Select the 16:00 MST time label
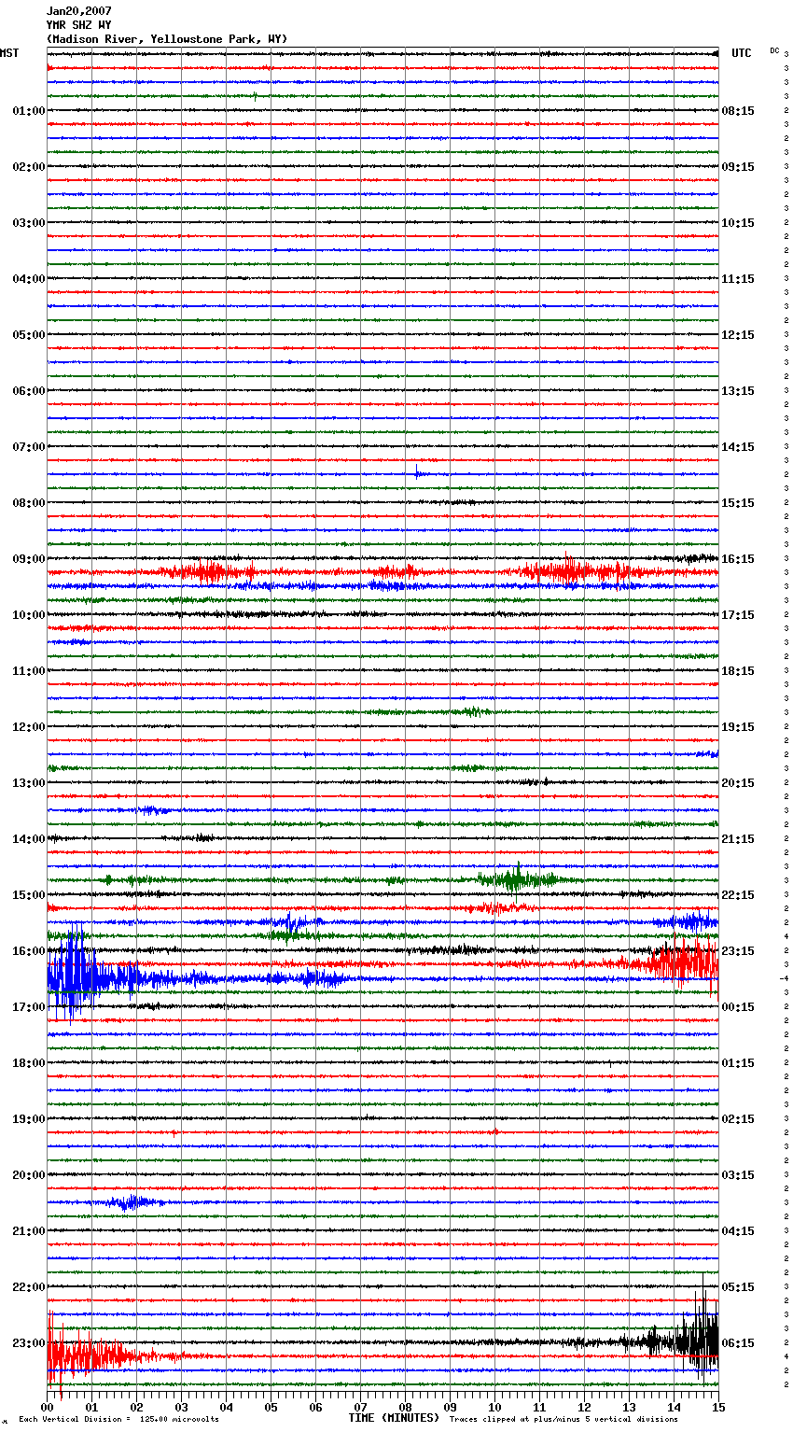This screenshot has height=1432, width=793. (x=29, y=951)
